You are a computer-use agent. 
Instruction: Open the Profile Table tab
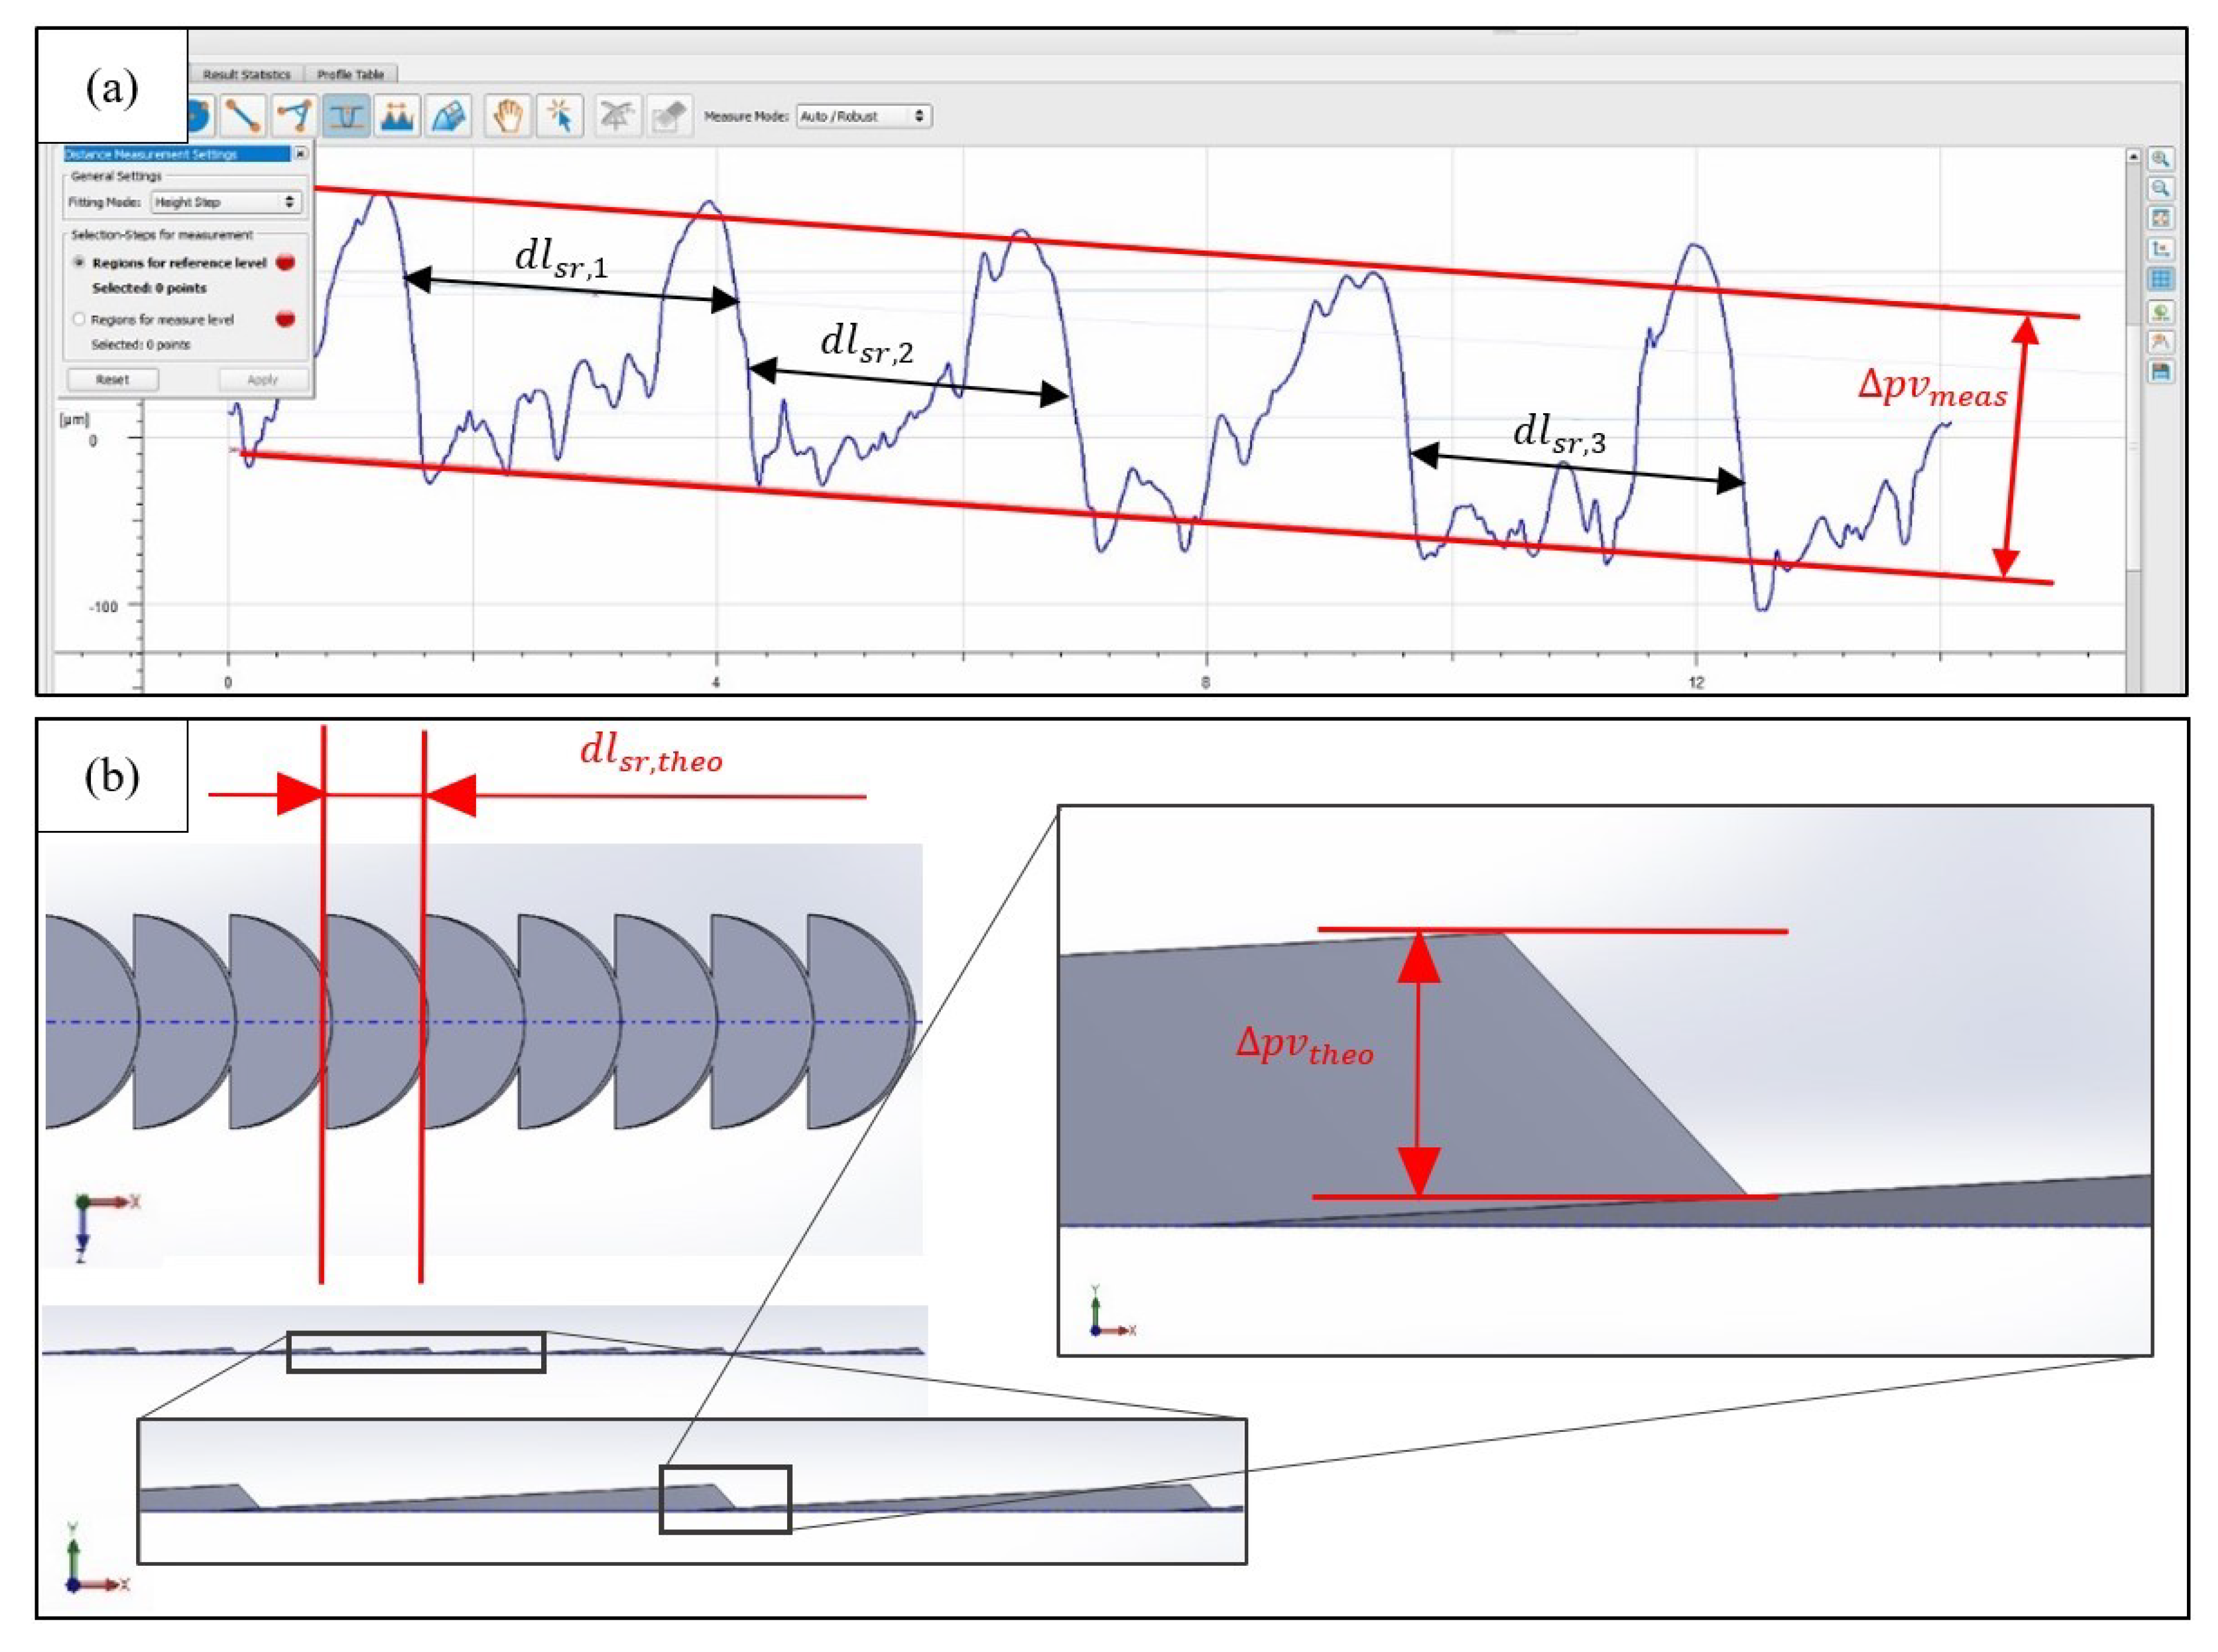tap(350, 74)
